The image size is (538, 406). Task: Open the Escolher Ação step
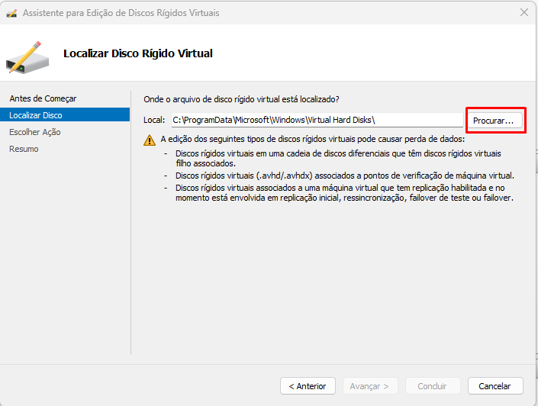(x=35, y=132)
